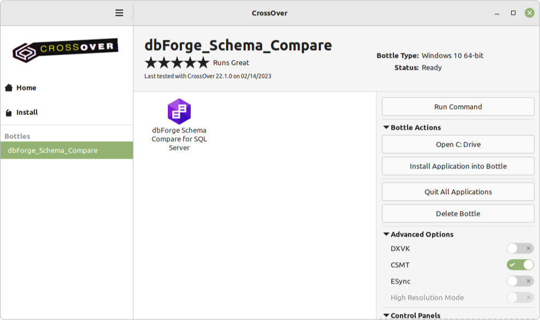Click the CrossOver logo in the sidebar
The width and height of the screenshot is (540, 320).
pos(65,50)
